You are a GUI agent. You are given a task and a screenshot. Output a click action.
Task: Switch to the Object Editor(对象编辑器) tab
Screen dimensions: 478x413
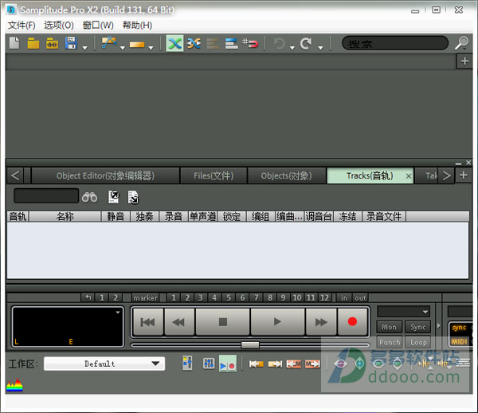pyautogui.click(x=105, y=175)
